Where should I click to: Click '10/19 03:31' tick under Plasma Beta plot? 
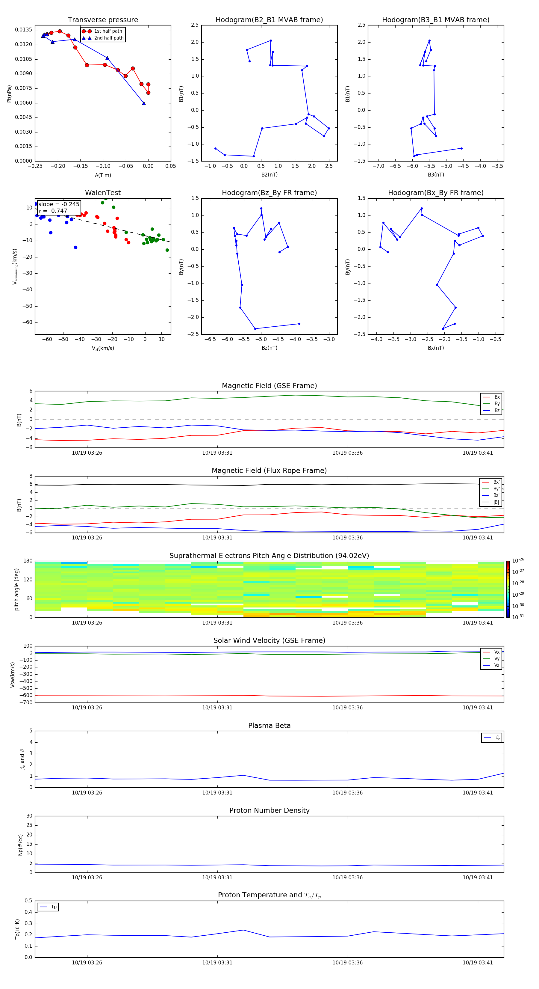click(x=217, y=792)
